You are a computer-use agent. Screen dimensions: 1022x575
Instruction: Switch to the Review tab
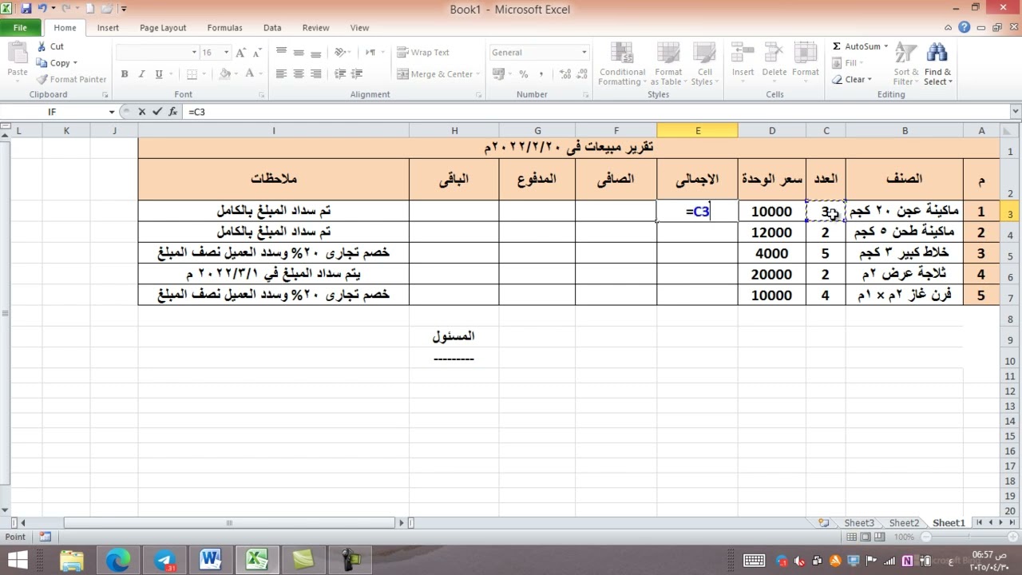click(x=315, y=27)
